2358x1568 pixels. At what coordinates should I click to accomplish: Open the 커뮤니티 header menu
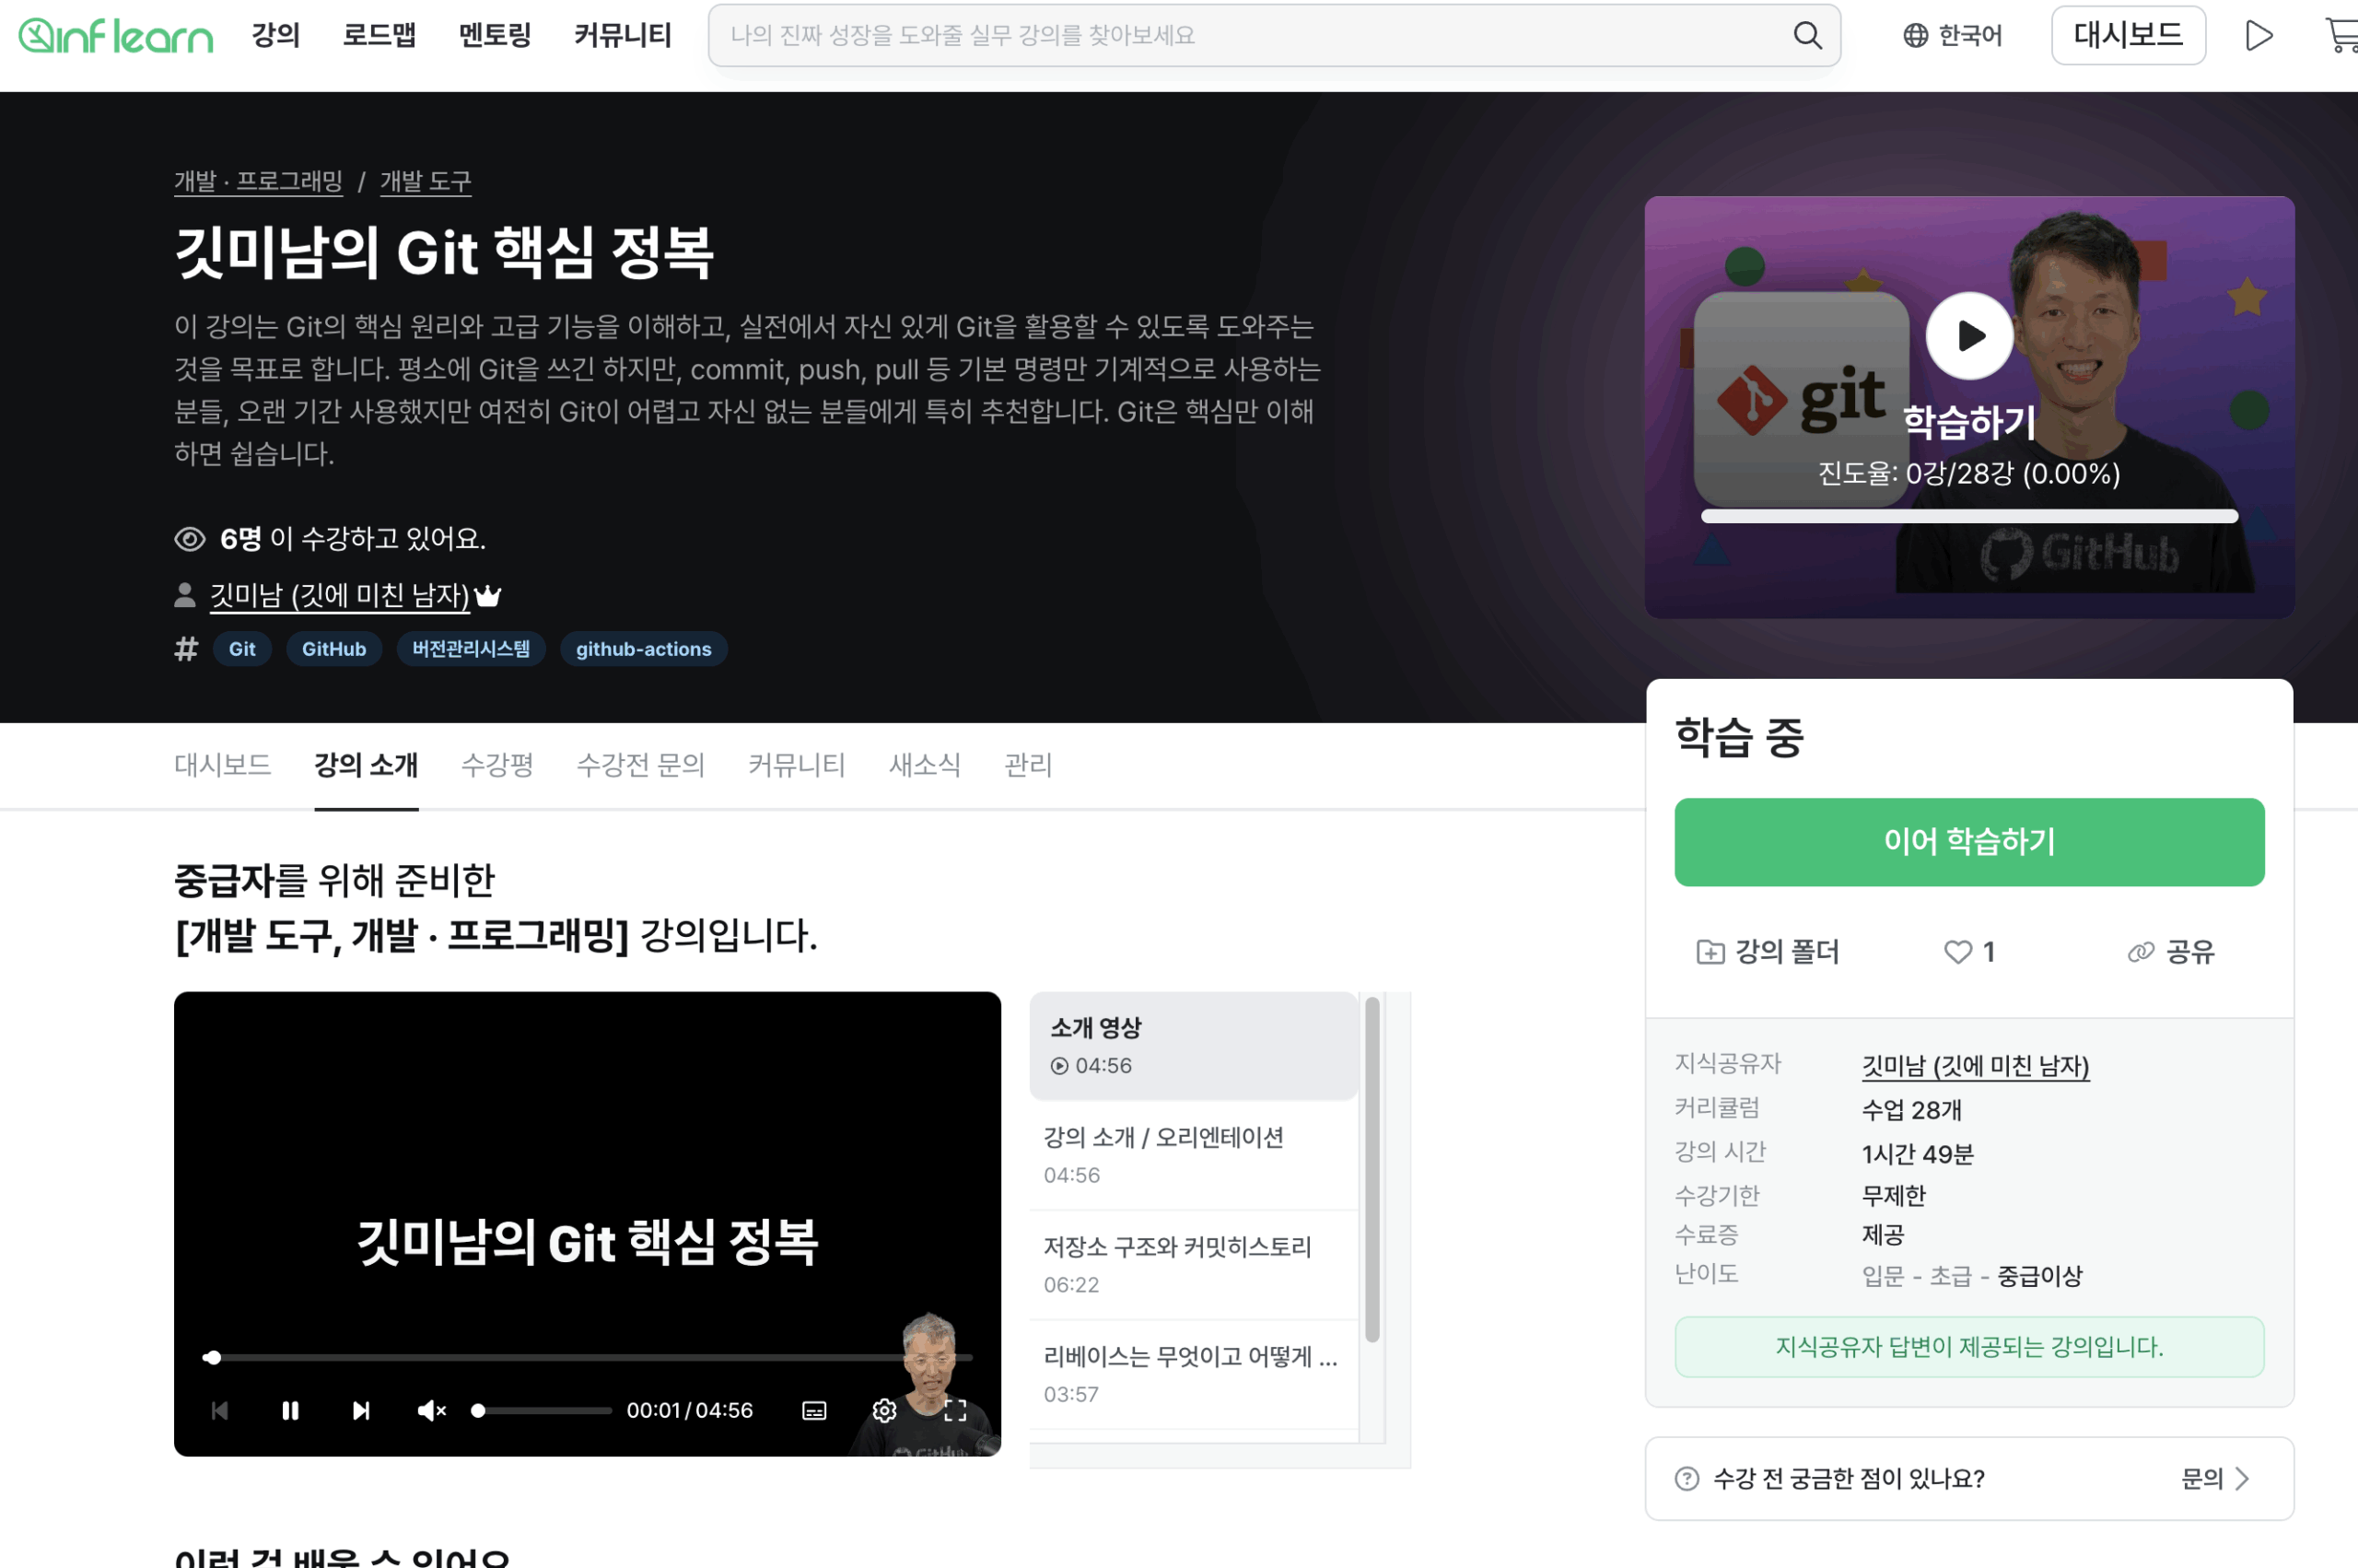pos(623,36)
